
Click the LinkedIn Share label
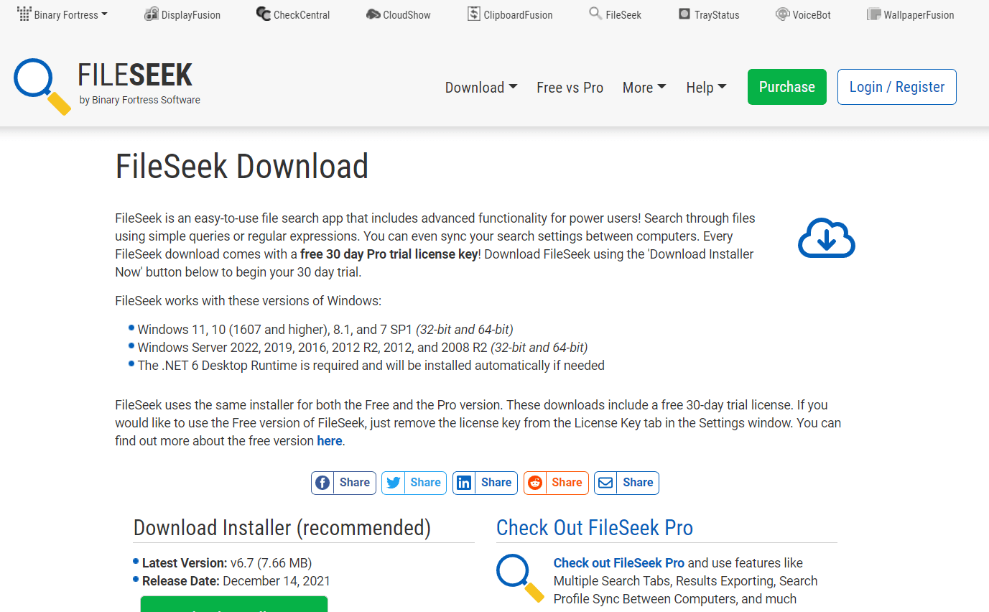point(496,483)
